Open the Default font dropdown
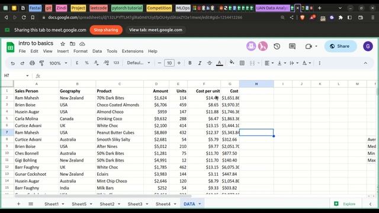The width and height of the screenshot is (379, 213). click(139, 63)
